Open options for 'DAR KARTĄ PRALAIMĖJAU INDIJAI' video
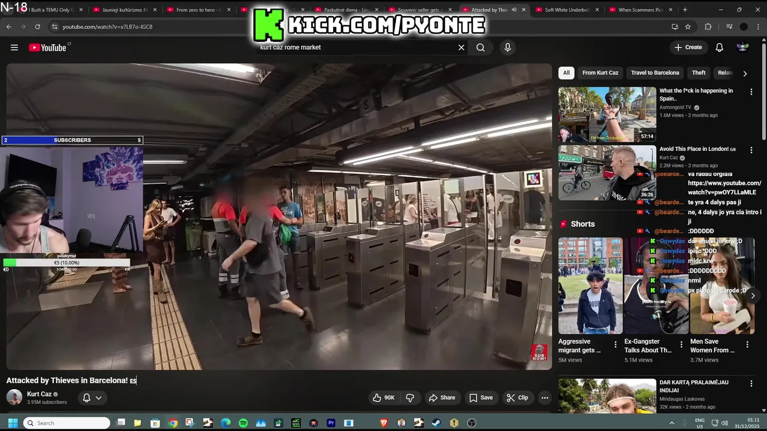This screenshot has height=431, width=767. pos(751,384)
